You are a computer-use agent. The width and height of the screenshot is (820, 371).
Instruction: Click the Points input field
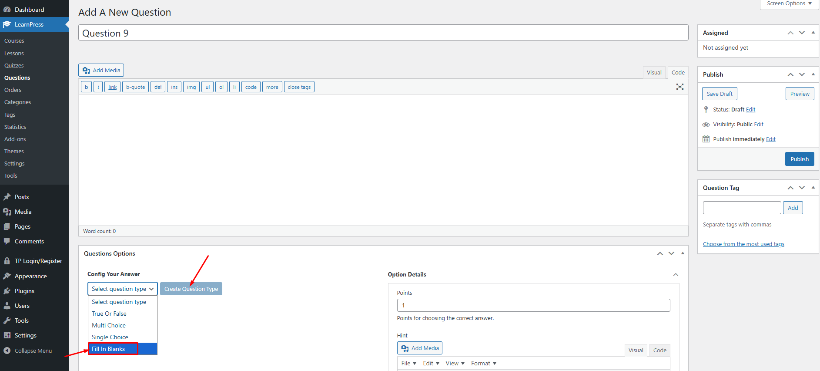click(x=533, y=305)
